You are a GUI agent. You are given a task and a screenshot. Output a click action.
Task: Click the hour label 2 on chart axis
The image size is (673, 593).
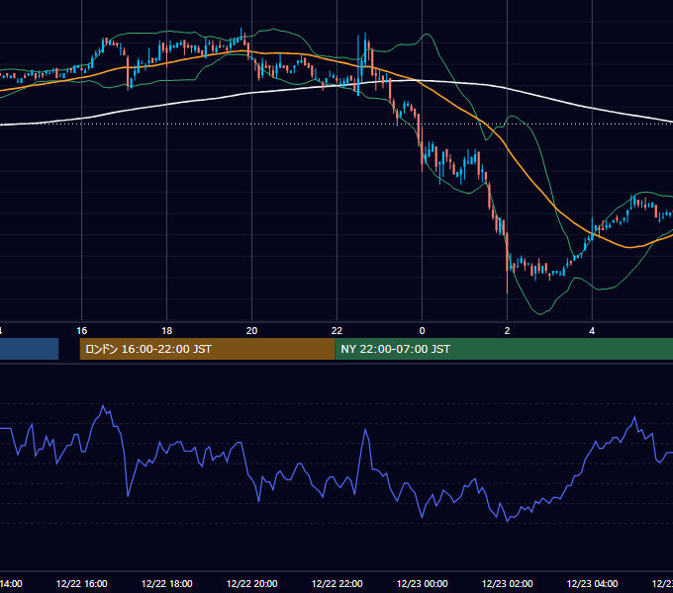click(x=507, y=331)
